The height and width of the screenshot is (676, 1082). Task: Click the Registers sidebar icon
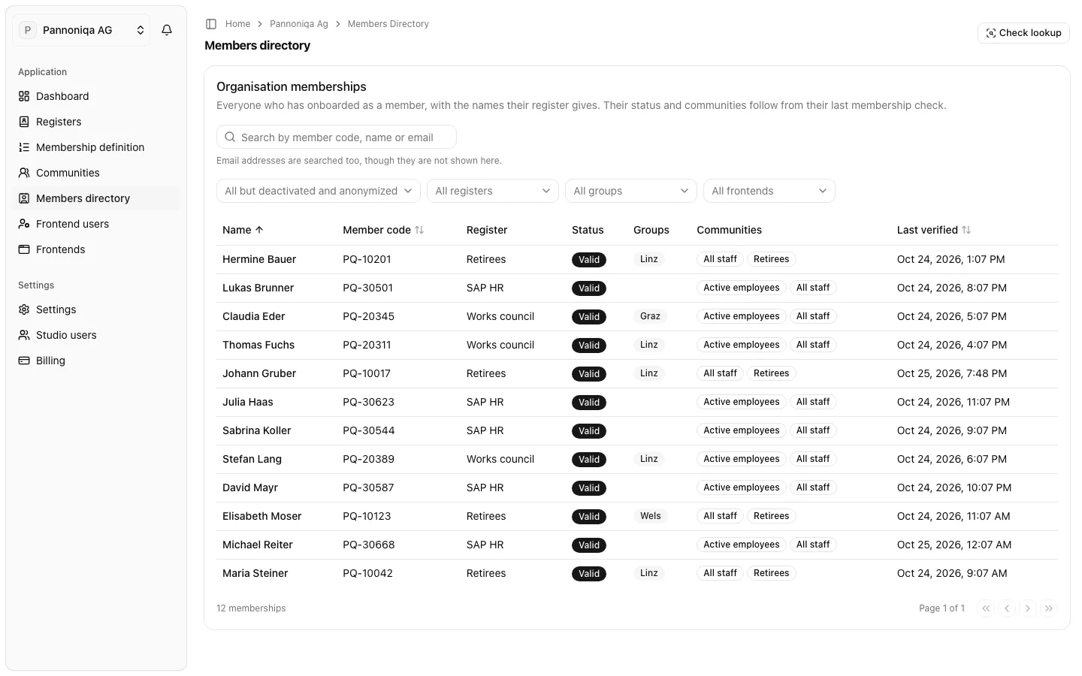[x=24, y=122]
